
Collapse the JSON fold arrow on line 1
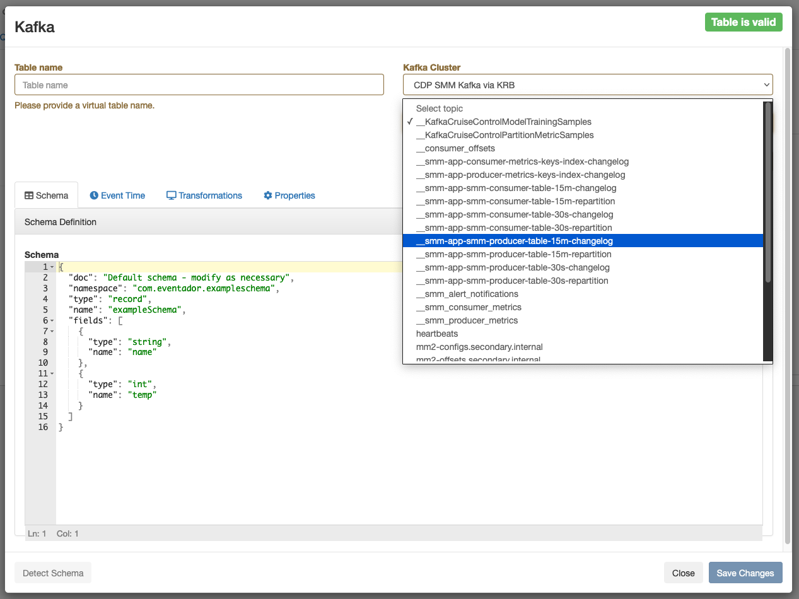click(x=52, y=266)
